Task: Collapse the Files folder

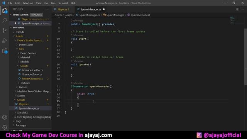Action: tap(21, 49)
